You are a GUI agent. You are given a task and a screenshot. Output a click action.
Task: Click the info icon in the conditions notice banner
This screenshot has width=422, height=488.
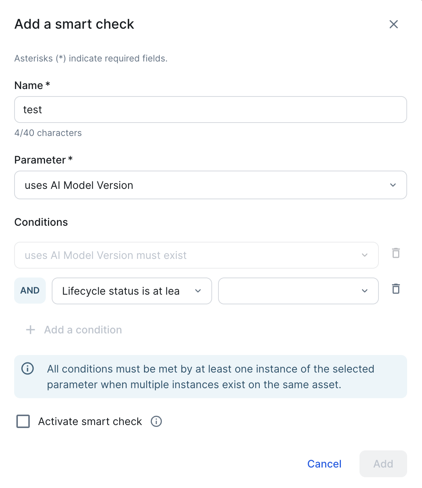coord(28,368)
